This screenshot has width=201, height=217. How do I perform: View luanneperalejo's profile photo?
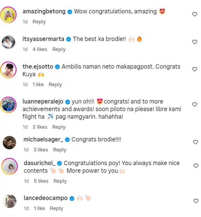pyautogui.click(x=9, y=104)
